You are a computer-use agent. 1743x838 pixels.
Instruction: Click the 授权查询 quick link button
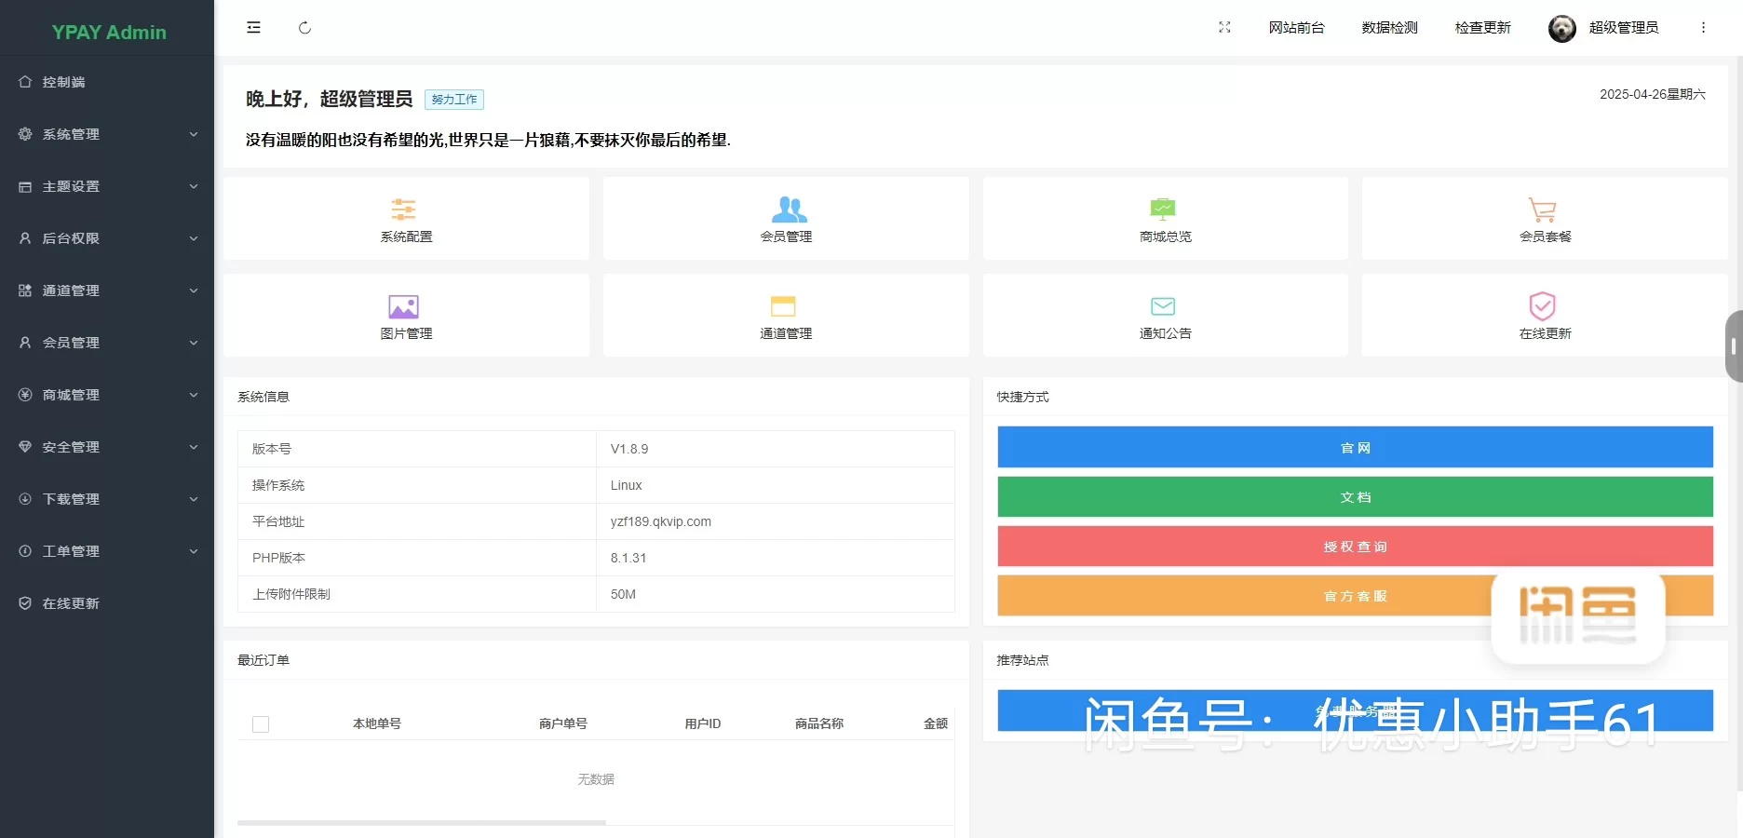1356,547
